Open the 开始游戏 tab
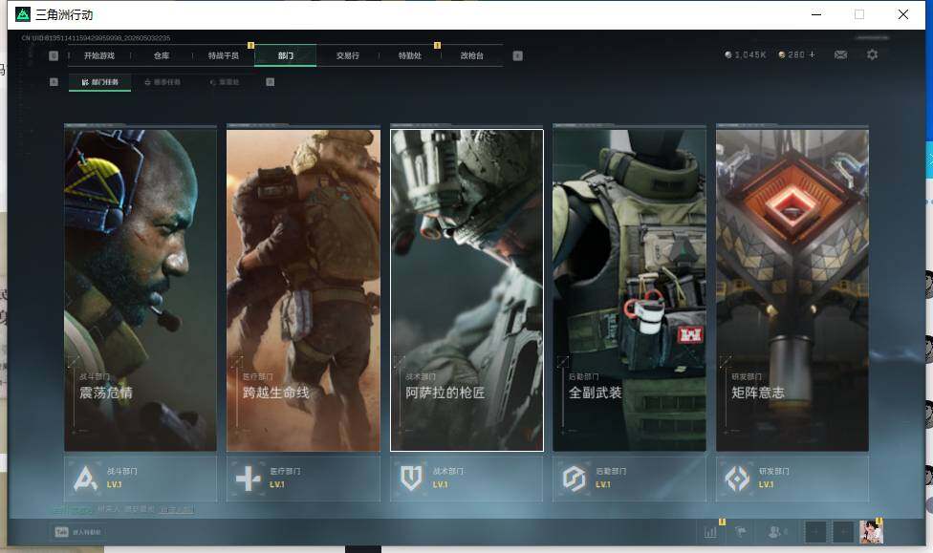The image size is (933, 553). [98, 55]
